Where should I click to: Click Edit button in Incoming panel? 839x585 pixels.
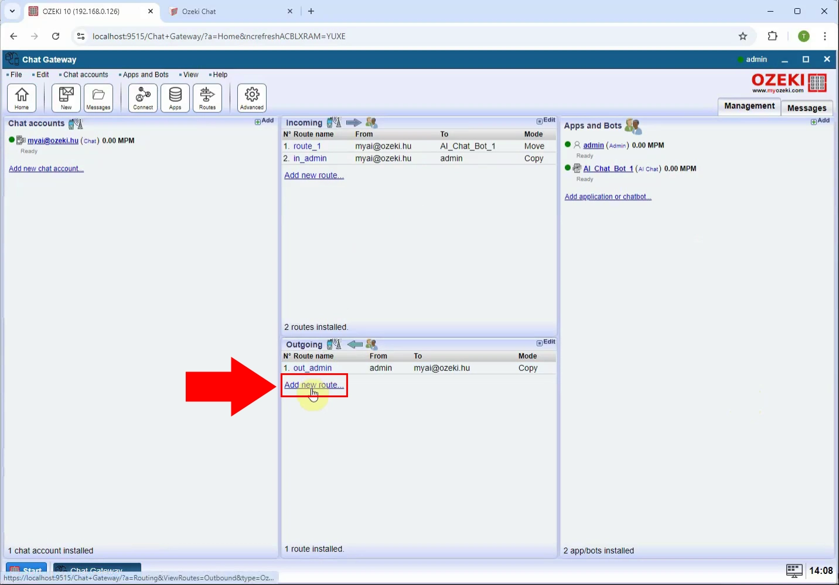(x=546, y=121)
